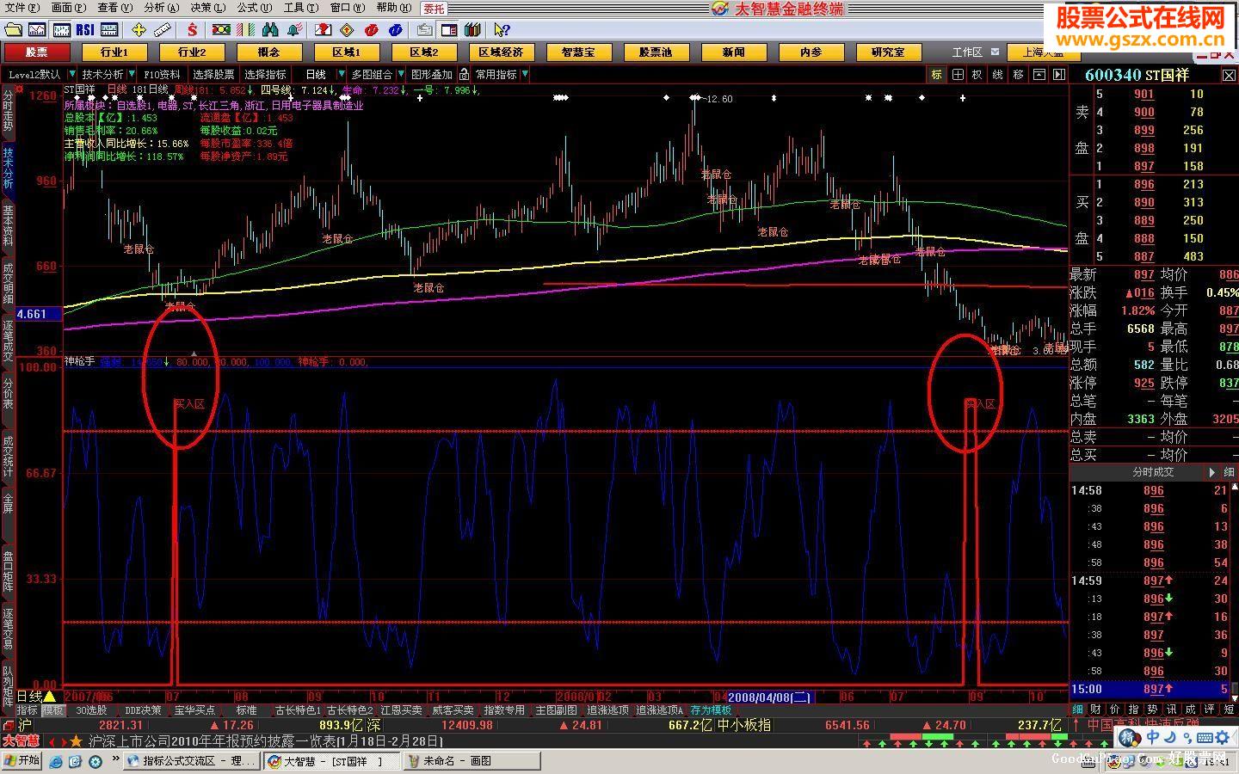The image size is (1239, 774).
Task: Select the ruler measurement tool icon
Action: click(x=163, y=30)
